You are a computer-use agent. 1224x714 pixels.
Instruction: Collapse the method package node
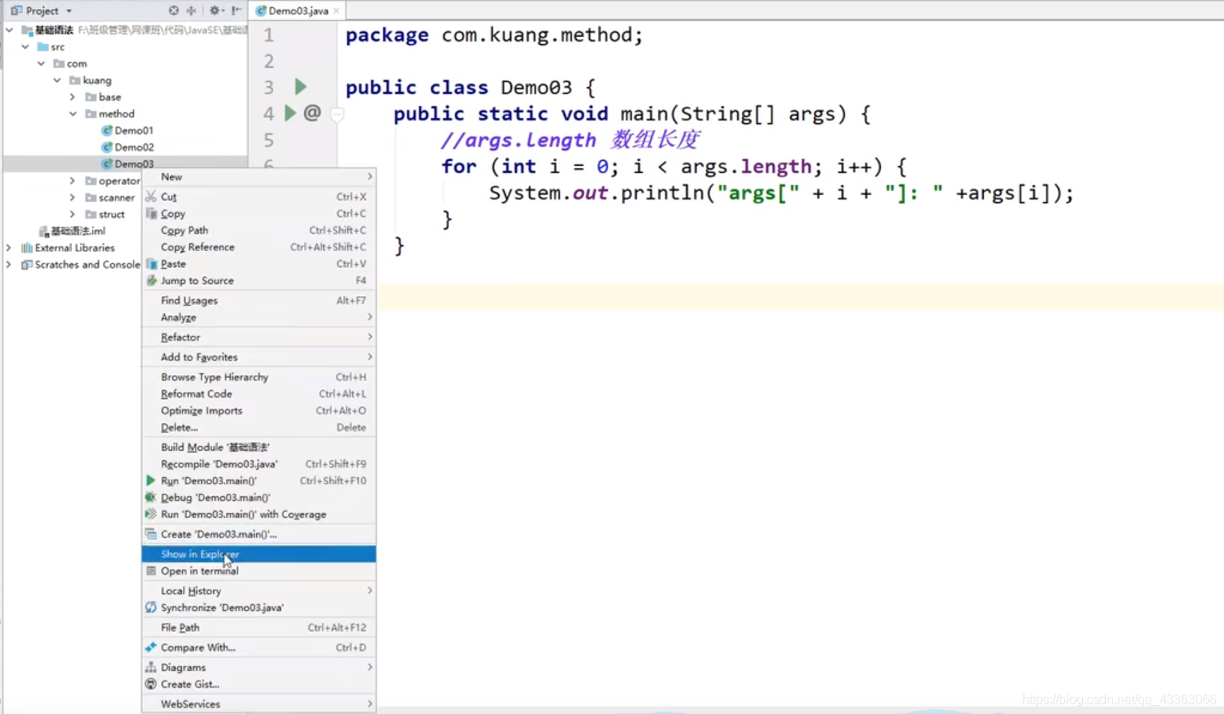(73, 113)
